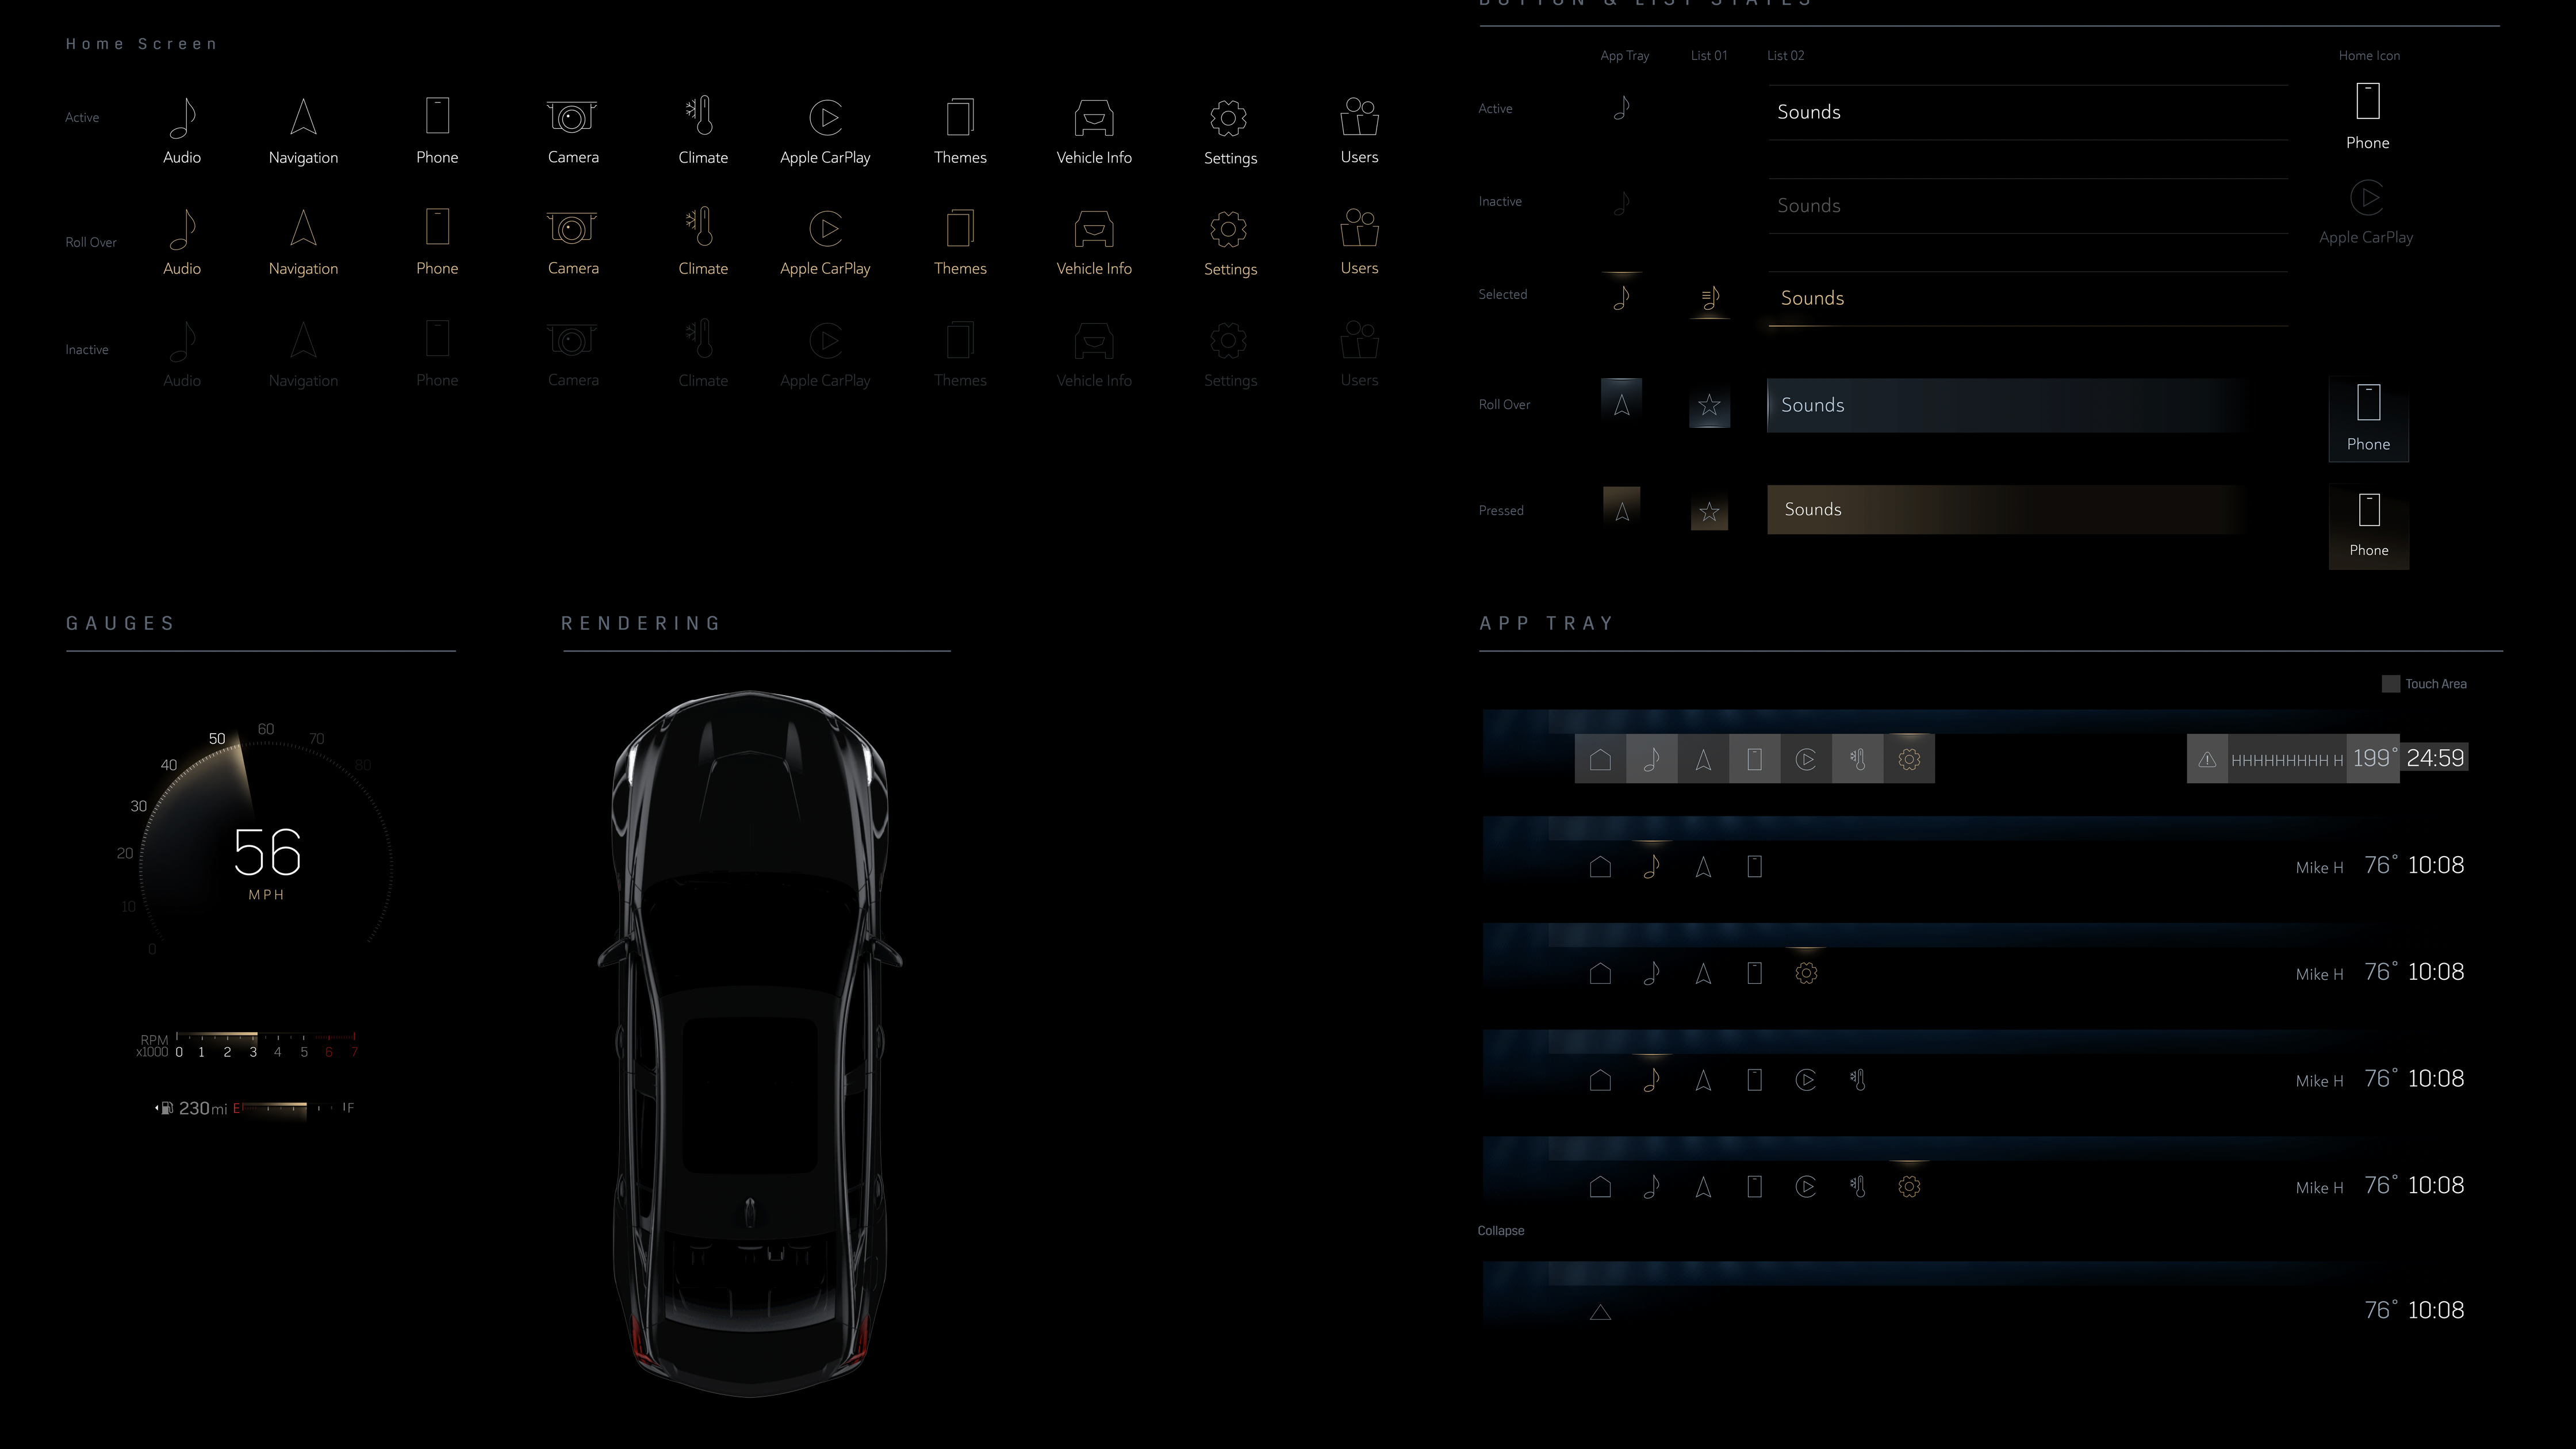
Task: Open Camera in the Active home row
Action: 572,118
